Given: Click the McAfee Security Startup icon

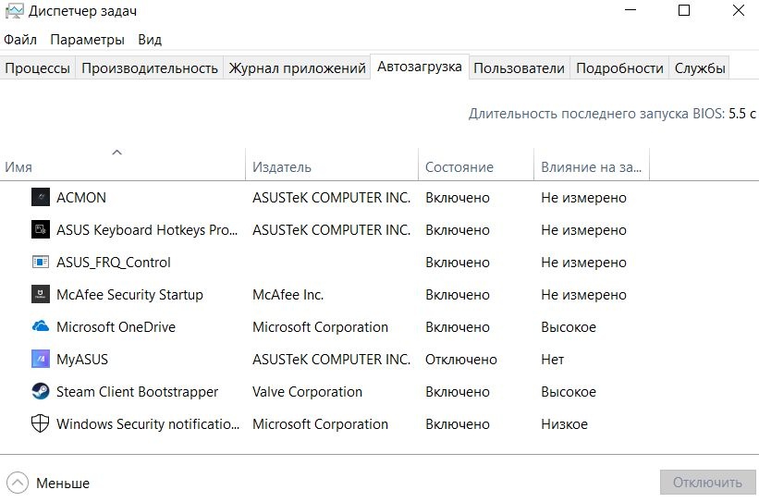Looking at the screenshot, I should click(40, 294).
